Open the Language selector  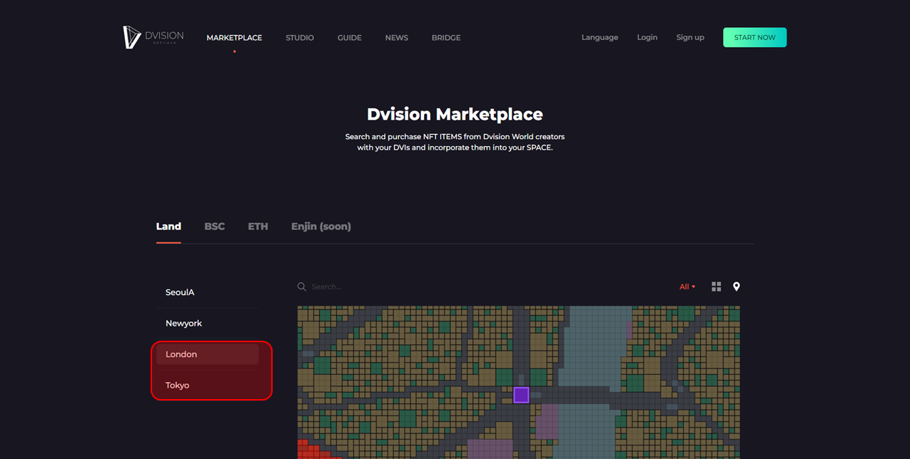[x=600, y=37]
